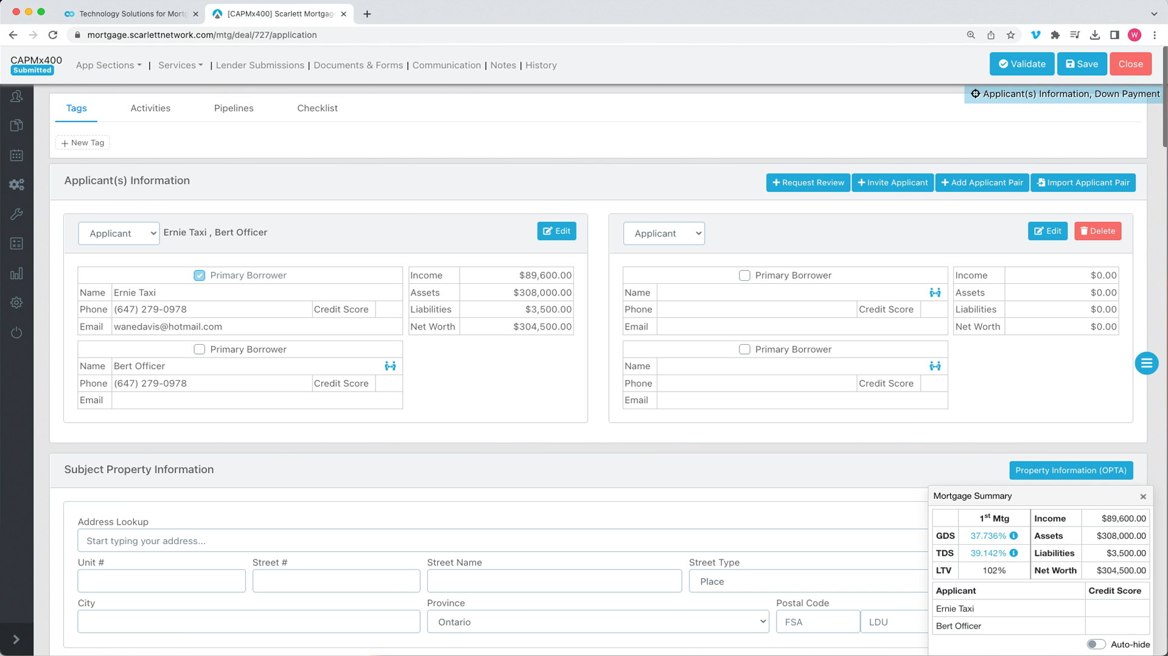1168x656 pixels.
Task: Open the wrench tools icon in sidebar
Action: click(x=16, y=214)
